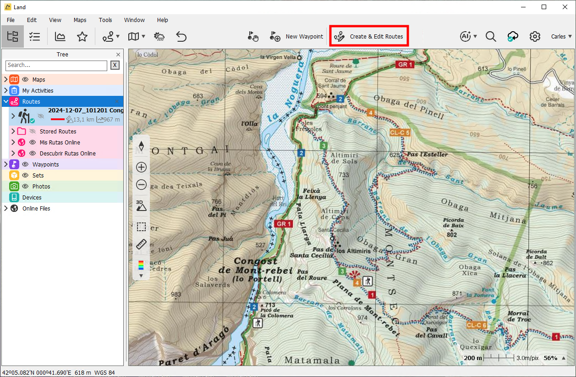
Task: Clear the tree search with X button
Action: coord(115,66)
